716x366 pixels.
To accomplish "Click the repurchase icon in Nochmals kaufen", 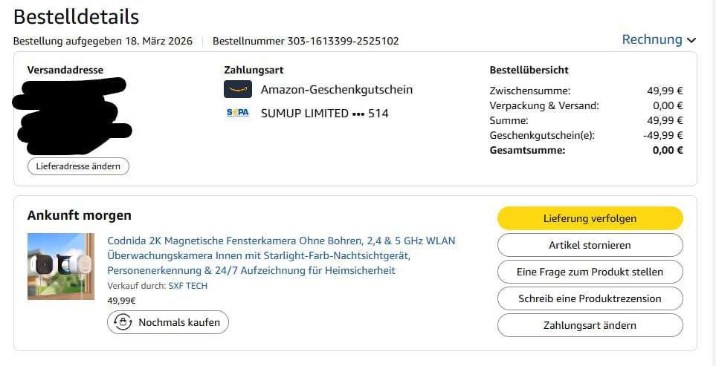I will [123, 322].
